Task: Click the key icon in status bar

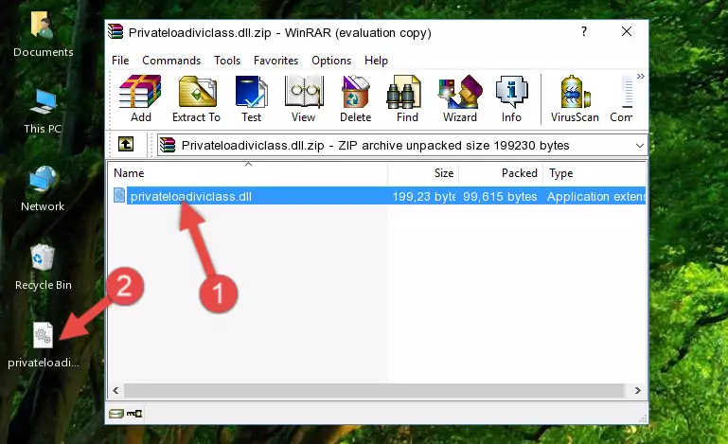Action: click(134, 413)
